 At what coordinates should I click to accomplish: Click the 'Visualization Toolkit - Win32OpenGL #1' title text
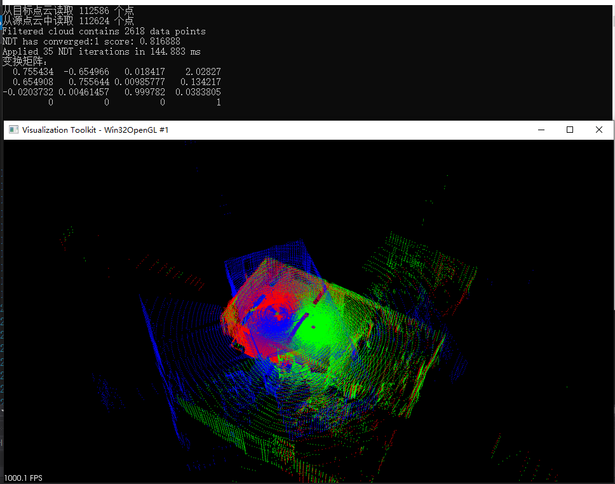(x=95, y=130)
